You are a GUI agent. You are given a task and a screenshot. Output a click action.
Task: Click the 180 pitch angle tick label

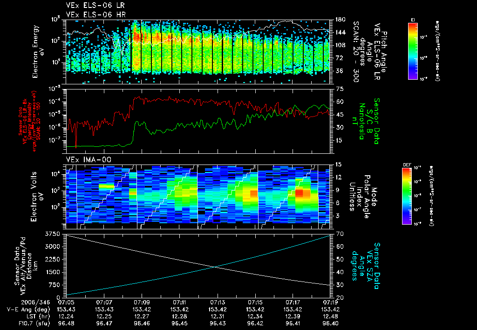[x=341, y=20]
